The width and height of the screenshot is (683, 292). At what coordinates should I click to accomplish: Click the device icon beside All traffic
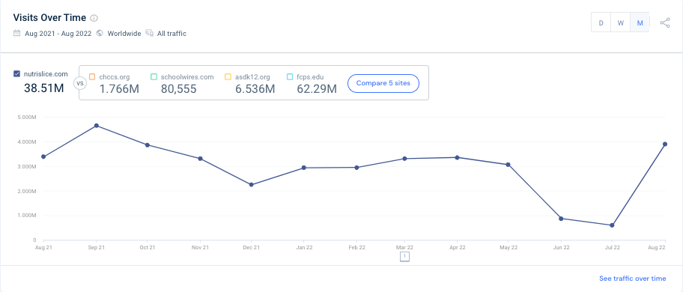(x=150, y=33)
